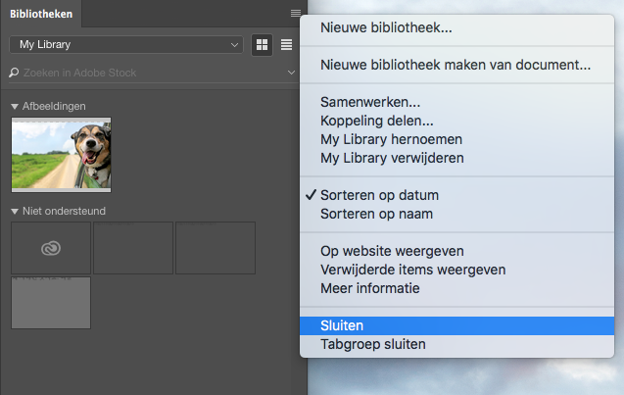This screenshot has width=624, height=395.
Task: Switch to grid view of library items
Action: pos(263,44)
